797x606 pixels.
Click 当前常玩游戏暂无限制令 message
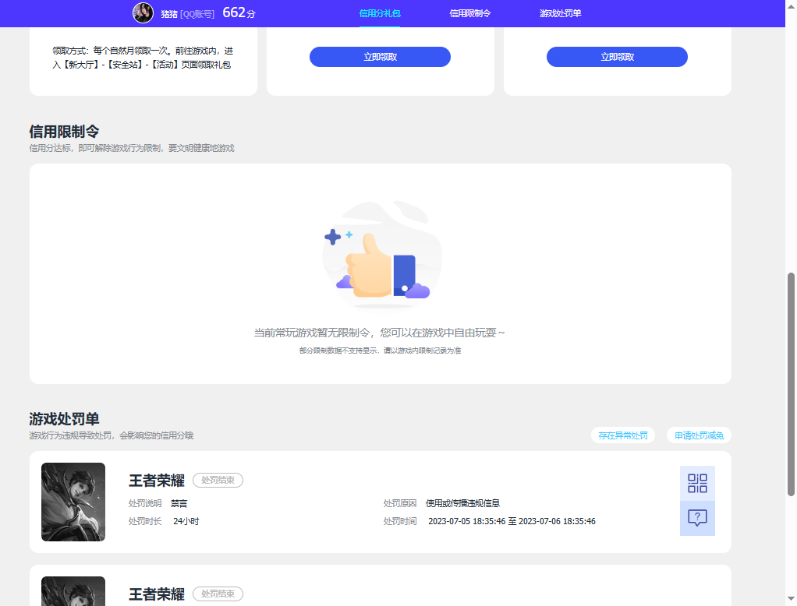tap(379, 333)
